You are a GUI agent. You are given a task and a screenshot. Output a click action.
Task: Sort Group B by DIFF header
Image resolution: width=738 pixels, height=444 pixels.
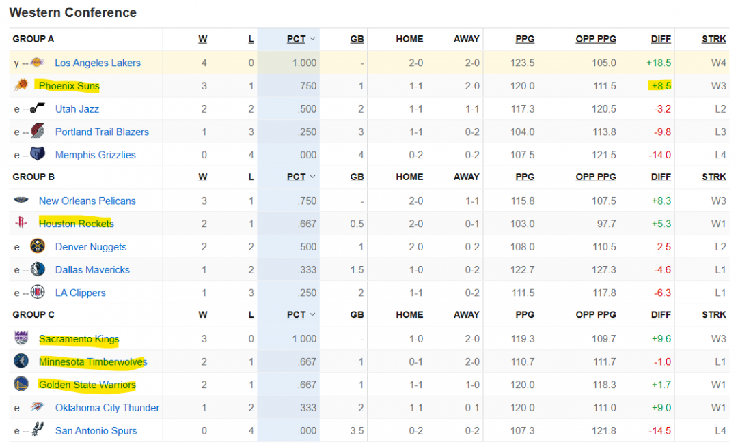pyautogui.click(x=661, y=177)
